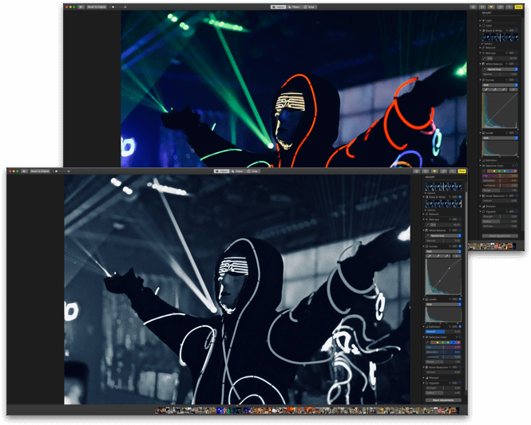Toggle Red-eye adjustment circle in front window
Image resolution: width=531 pixels, height=425 pixels.
click(460, 219)
